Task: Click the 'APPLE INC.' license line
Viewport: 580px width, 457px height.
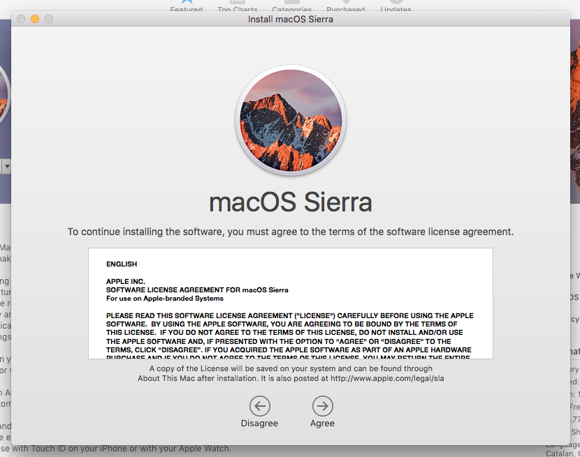Action: (125, 281)
